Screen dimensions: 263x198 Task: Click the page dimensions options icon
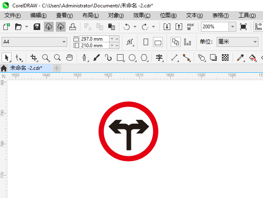(x=130, y=42)
